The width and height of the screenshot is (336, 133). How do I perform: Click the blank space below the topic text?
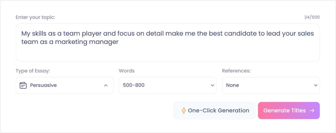click(x=166, y=54)
